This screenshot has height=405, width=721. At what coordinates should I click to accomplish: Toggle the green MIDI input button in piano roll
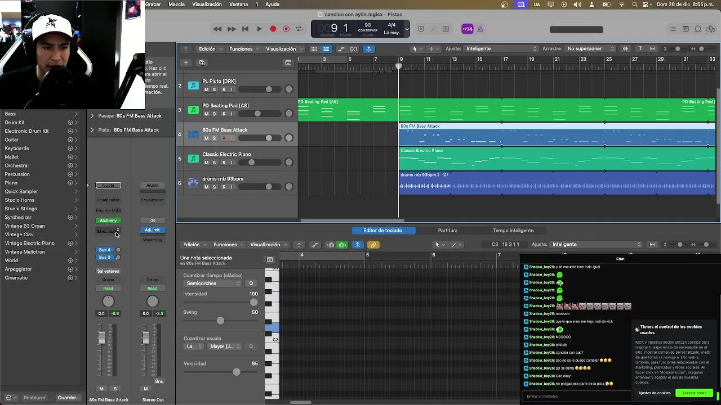pyautogui.click(x=342, y=245)
